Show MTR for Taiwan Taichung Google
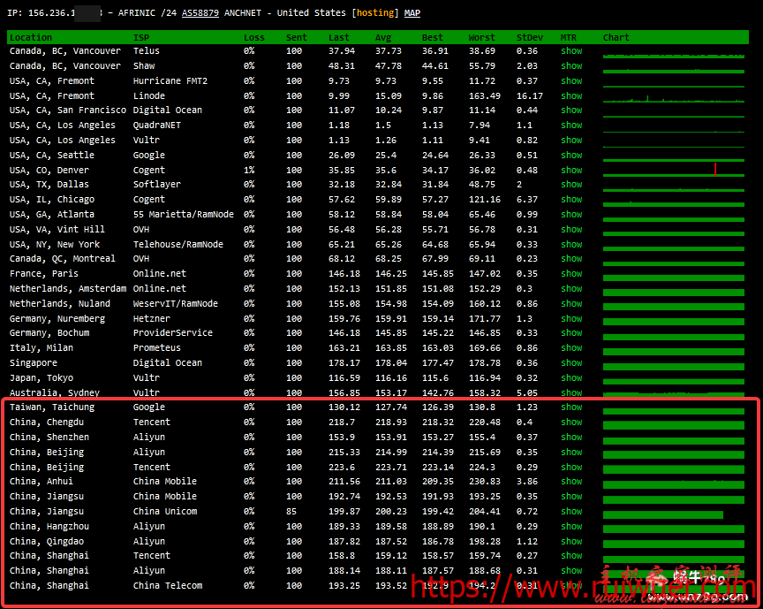The height and width of the screenshot is (609, 763). tap(571, 407)
